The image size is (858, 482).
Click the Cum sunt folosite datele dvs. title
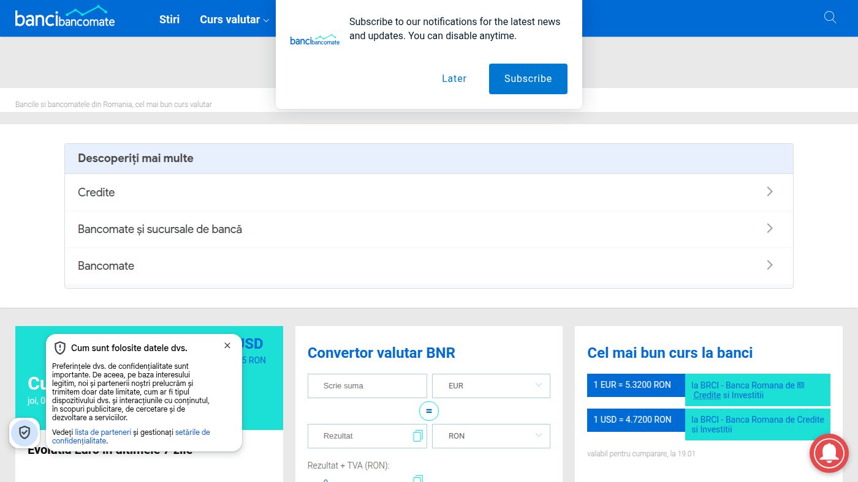click(x=129, y=348)
